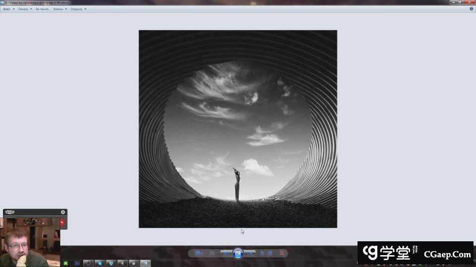476x267 pixels.
Task: Open help via the question mark icon
Action: pyautogui.click(x=471, y=9)
